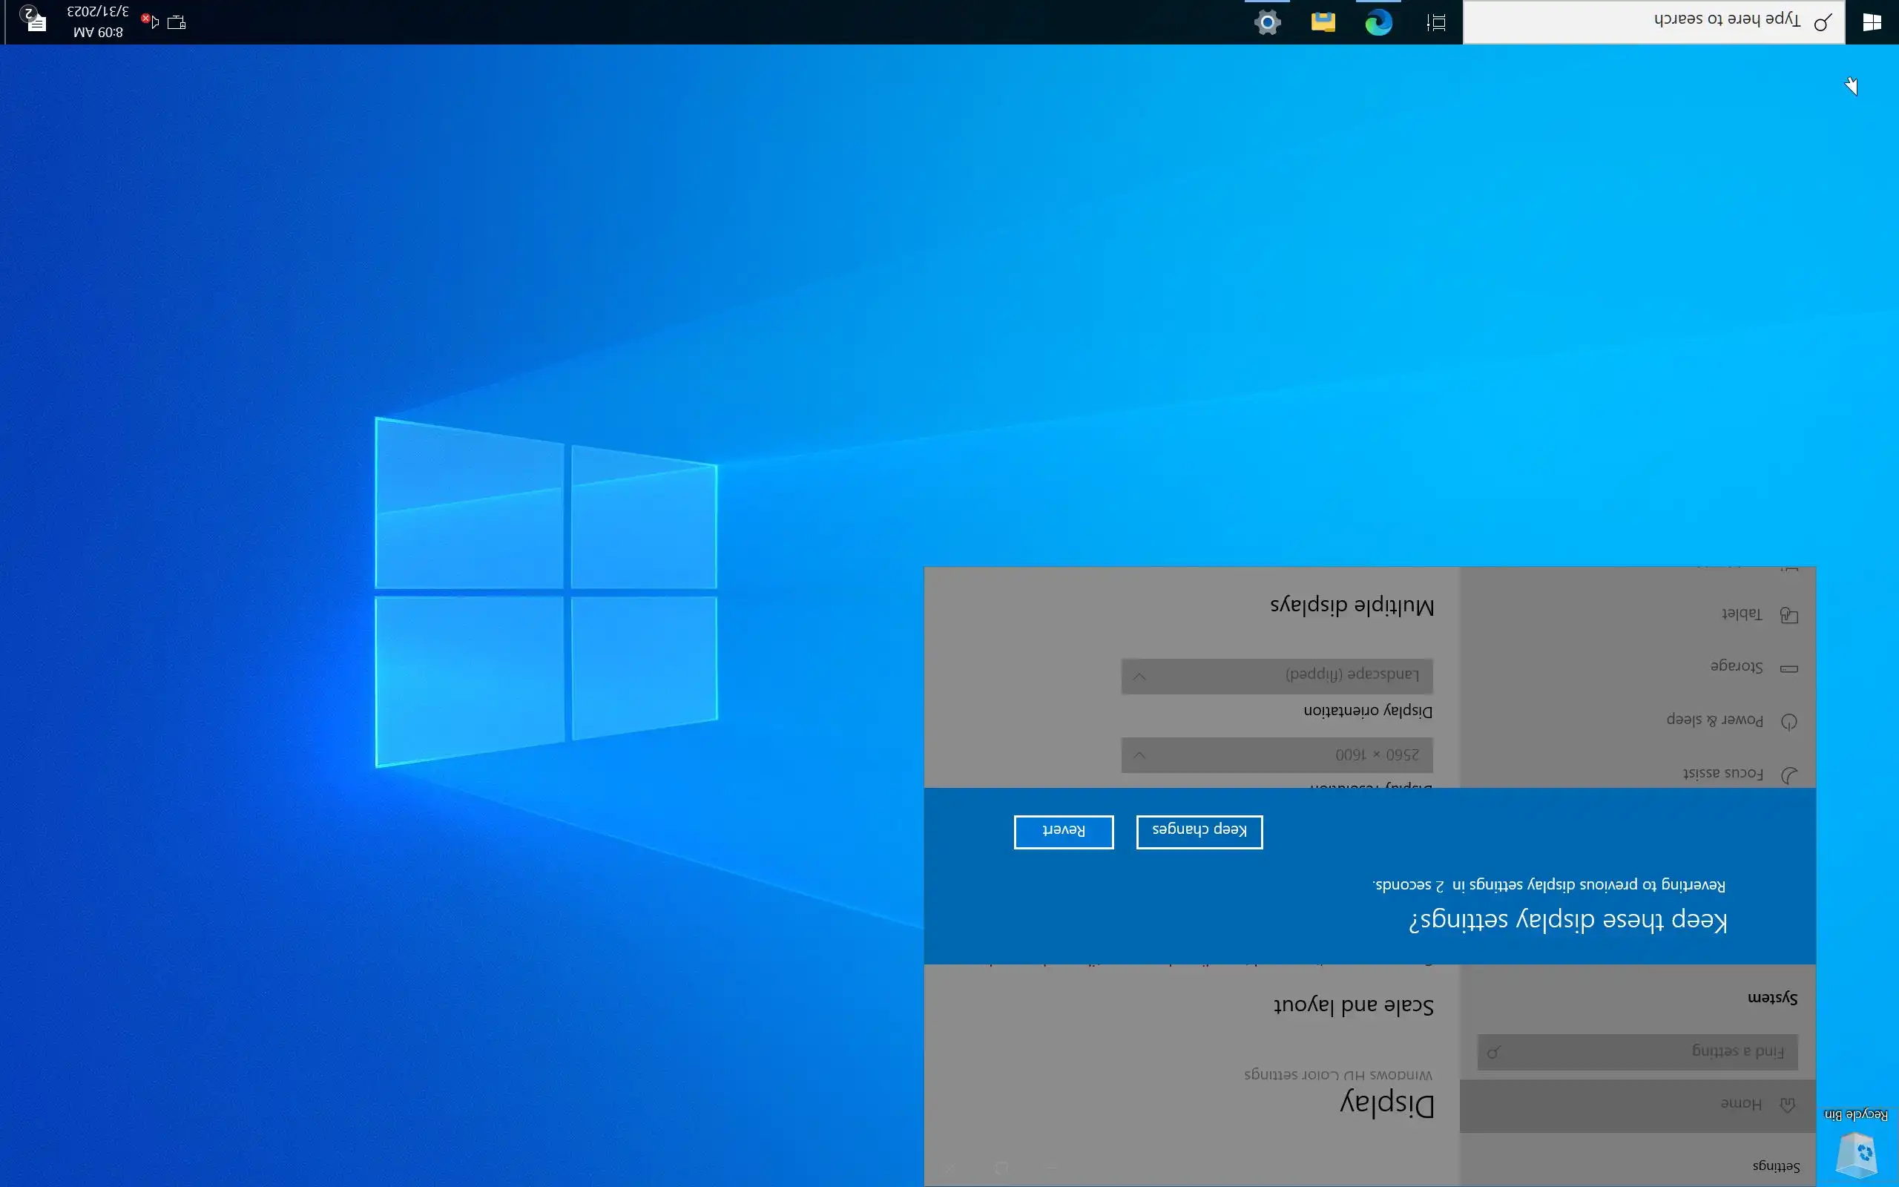This screenshot has height=1187, width=1899.
Task: Click the network tray icon
Action: point(177,22)
